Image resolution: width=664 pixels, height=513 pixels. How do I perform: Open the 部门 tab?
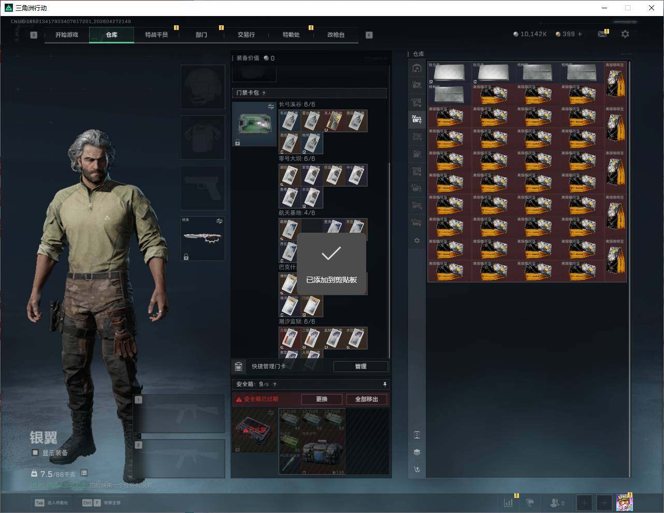pyautogui.click(x=201, y=35)
